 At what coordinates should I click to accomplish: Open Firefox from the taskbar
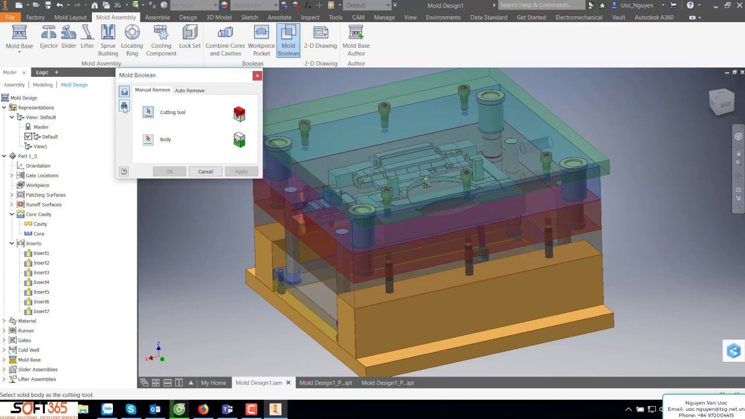pyautogui.click(x=203, y=410)
